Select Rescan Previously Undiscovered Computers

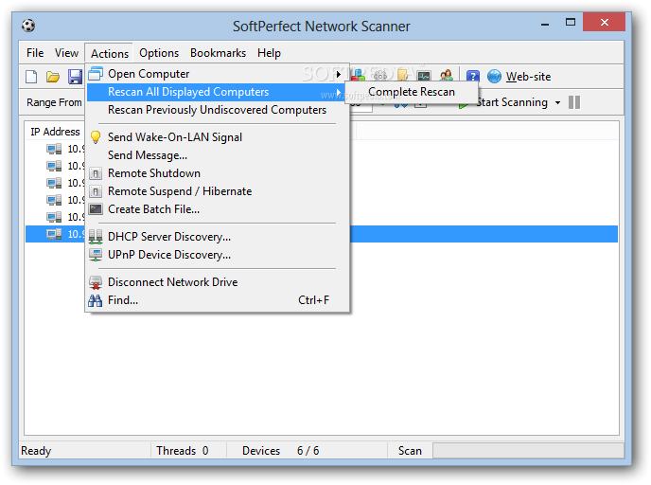(217, 110)
